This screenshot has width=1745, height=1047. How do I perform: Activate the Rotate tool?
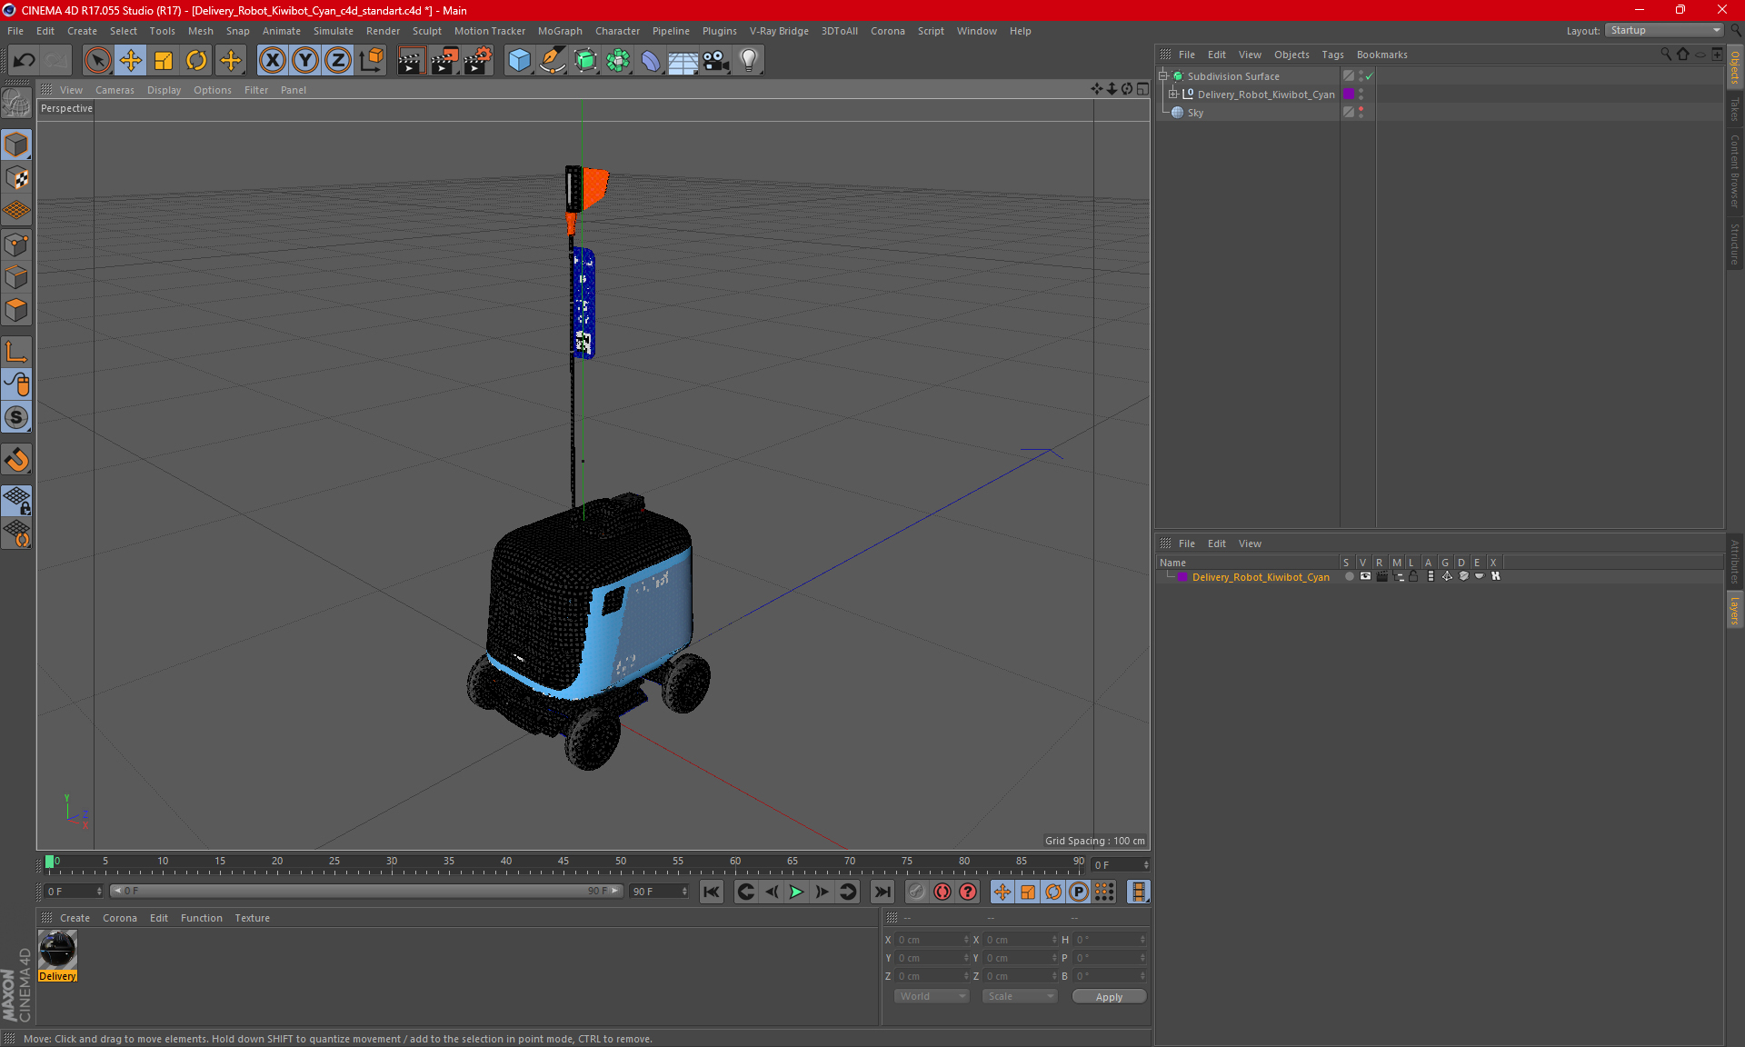point(196,60)
